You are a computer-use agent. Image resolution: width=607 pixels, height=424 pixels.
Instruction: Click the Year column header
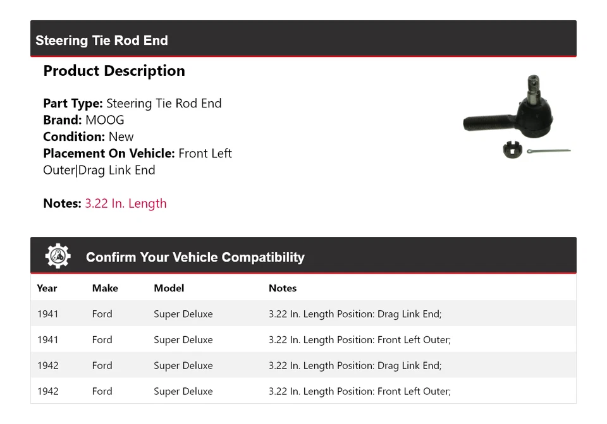click(47, 288)
